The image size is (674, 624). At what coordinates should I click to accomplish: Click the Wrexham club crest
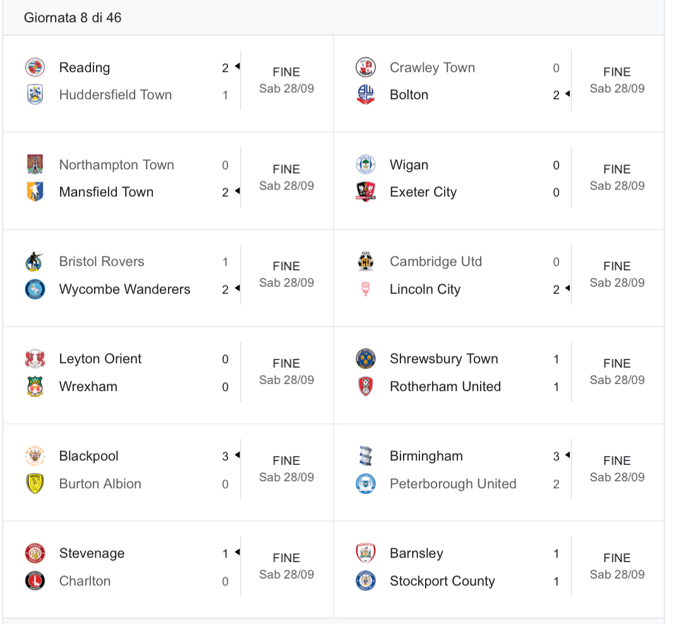[x=35, y=386]
